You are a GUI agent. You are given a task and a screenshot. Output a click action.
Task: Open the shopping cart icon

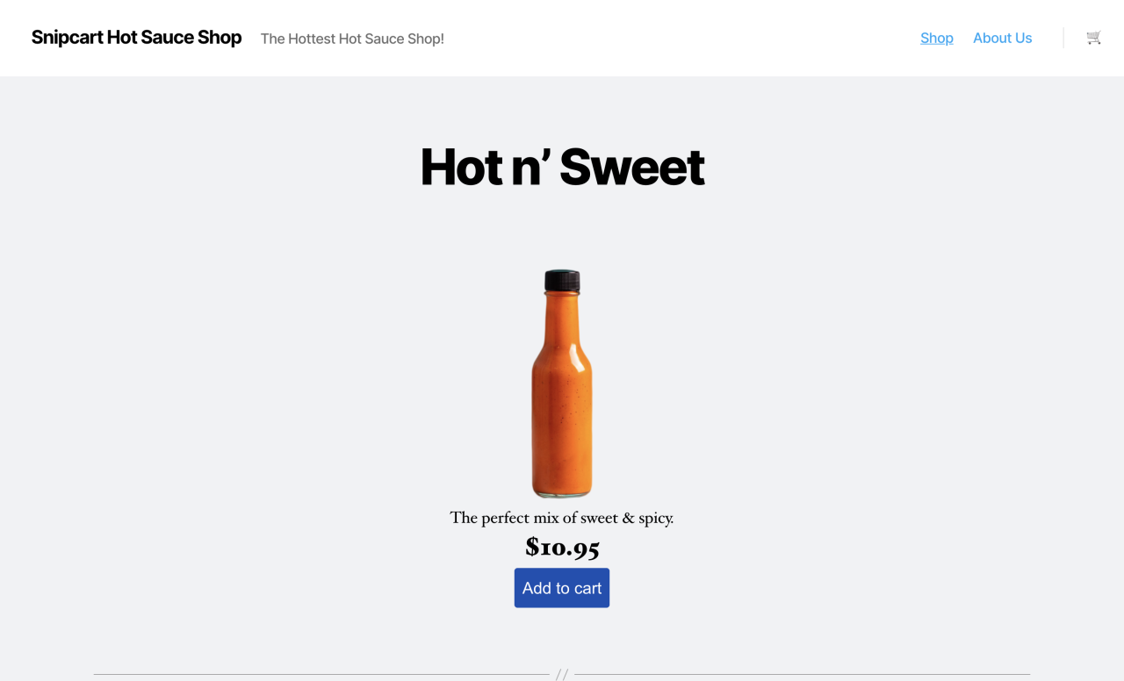(x=1093, y=38)
